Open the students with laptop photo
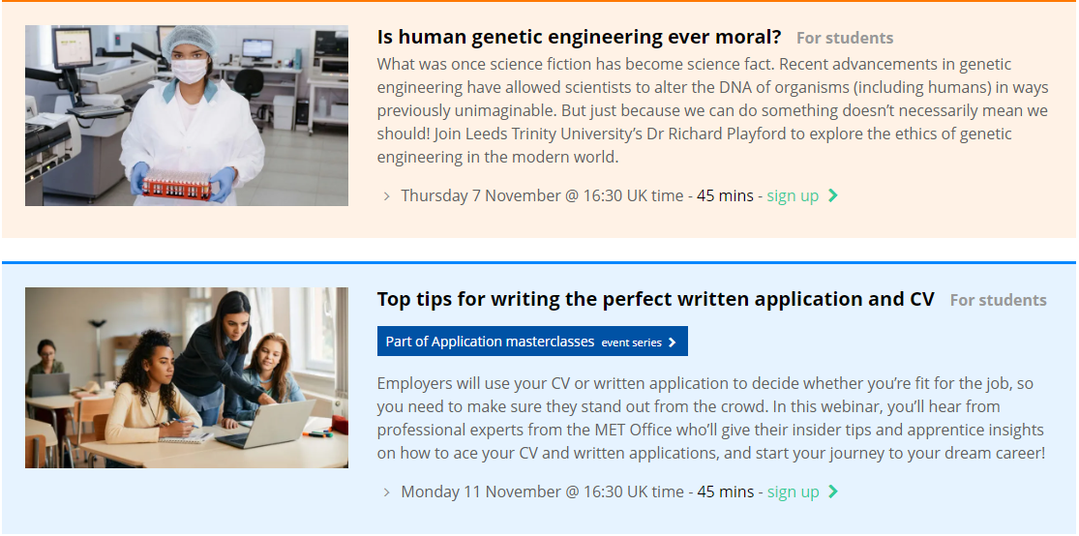The width and height of the screenshot is (1079, 536). (187, 377)
